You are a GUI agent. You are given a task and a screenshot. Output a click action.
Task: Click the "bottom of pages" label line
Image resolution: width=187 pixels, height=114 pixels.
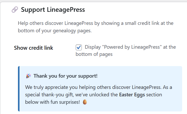click(x=94, y=54)
